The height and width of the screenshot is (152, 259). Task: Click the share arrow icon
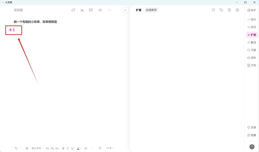[x=100, y=10]
